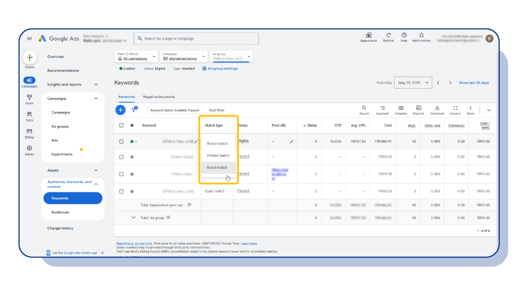Screen dimensions: 523x295
Task: Dismiss the mobile app banner
Action: [x=102, y=253]
